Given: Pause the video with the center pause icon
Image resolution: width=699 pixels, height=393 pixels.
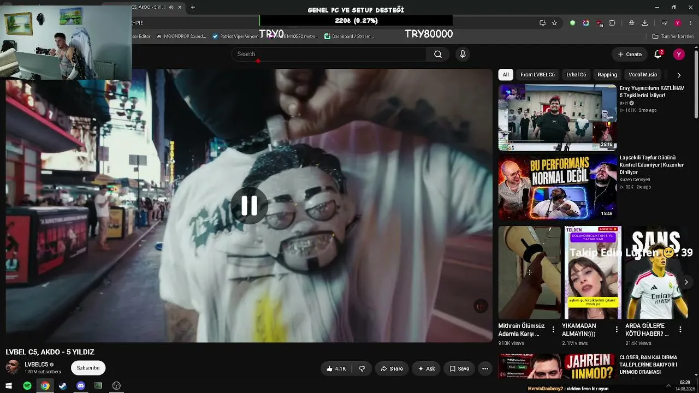Looking at the screenshot, I should [x=249, y=205].
